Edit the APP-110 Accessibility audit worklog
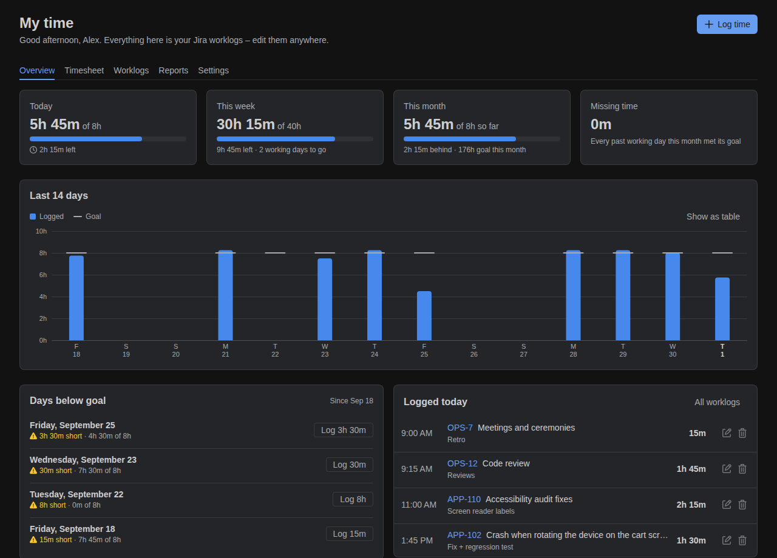The image size is (777, 558). 727,505
